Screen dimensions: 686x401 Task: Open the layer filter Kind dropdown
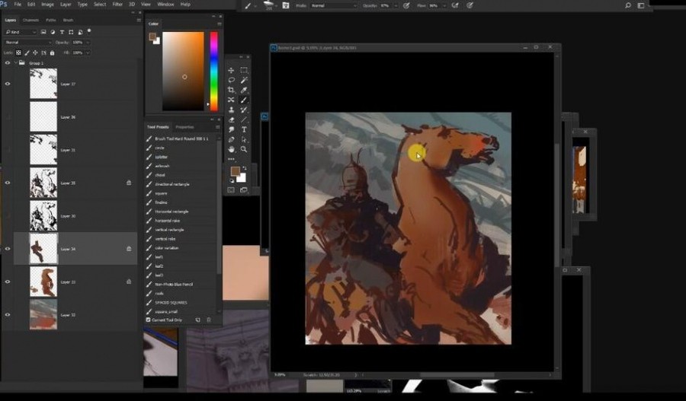pos(21,32)
